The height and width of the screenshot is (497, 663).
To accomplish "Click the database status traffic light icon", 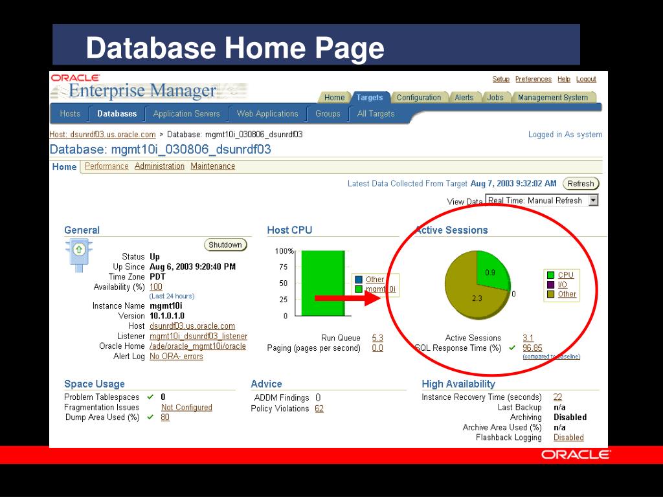I will point(78,255).
